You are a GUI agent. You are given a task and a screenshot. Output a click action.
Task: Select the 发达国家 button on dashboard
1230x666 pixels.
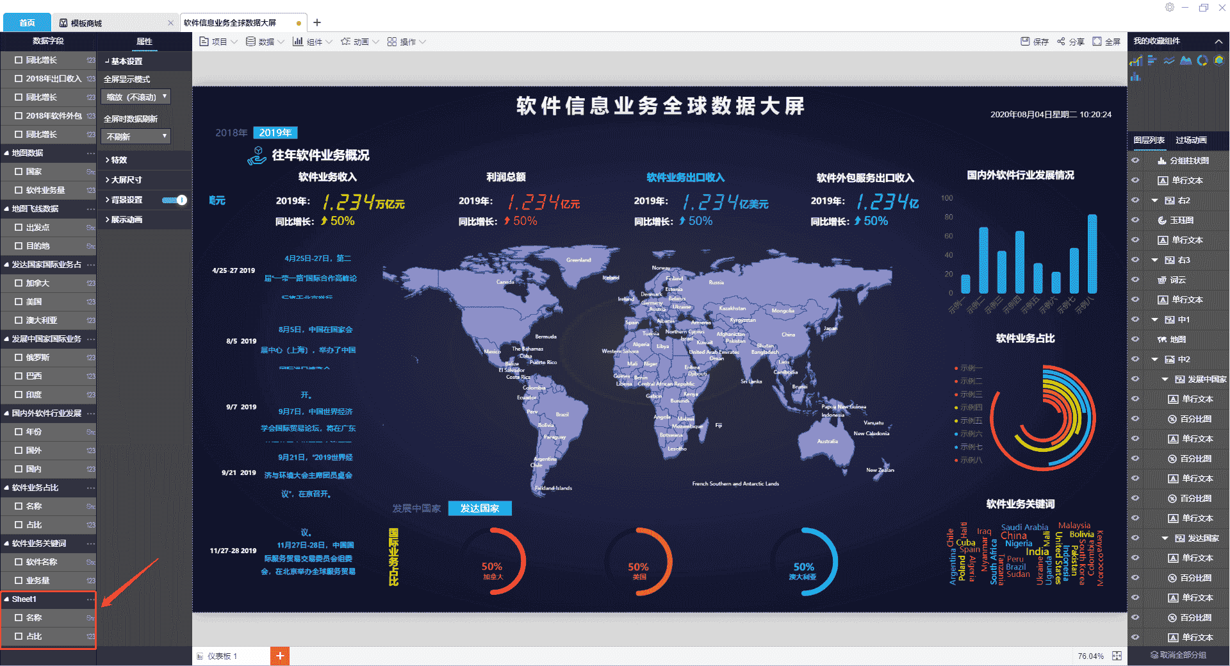pyautogui.click(x=480, y=508)
